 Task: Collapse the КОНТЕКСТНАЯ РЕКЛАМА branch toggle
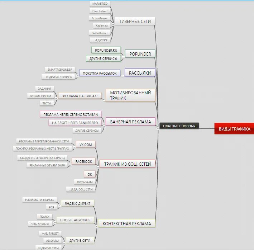pyautogui.click(x=96, y=226)
